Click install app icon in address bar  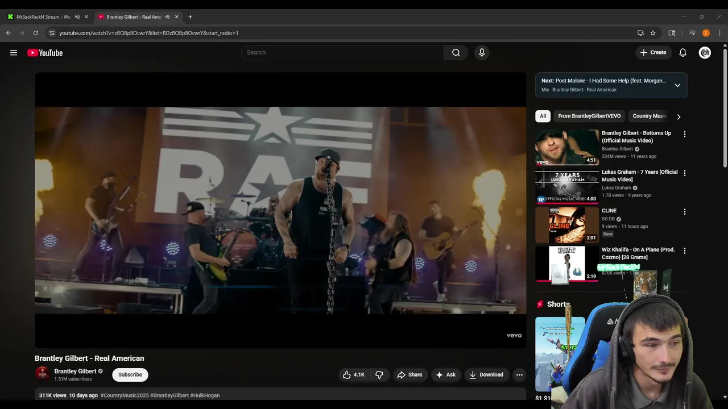[x=640, y=33]
